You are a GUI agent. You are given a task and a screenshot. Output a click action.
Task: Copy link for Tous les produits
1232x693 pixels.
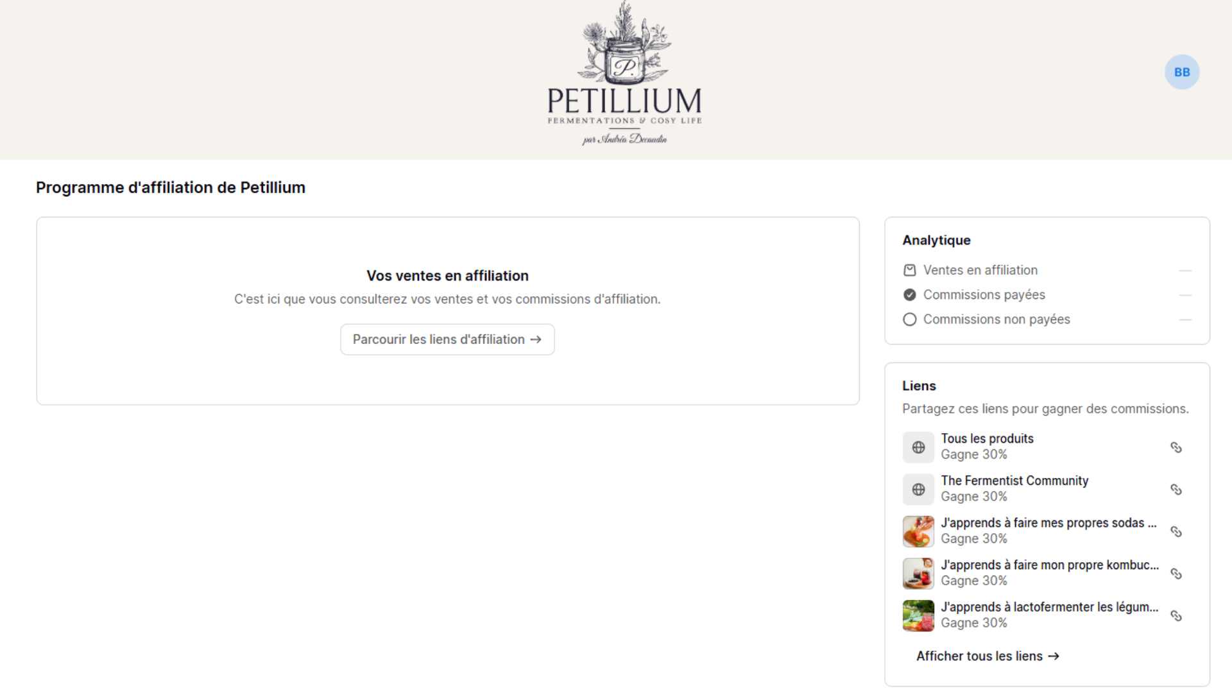tap(1176, 447)
